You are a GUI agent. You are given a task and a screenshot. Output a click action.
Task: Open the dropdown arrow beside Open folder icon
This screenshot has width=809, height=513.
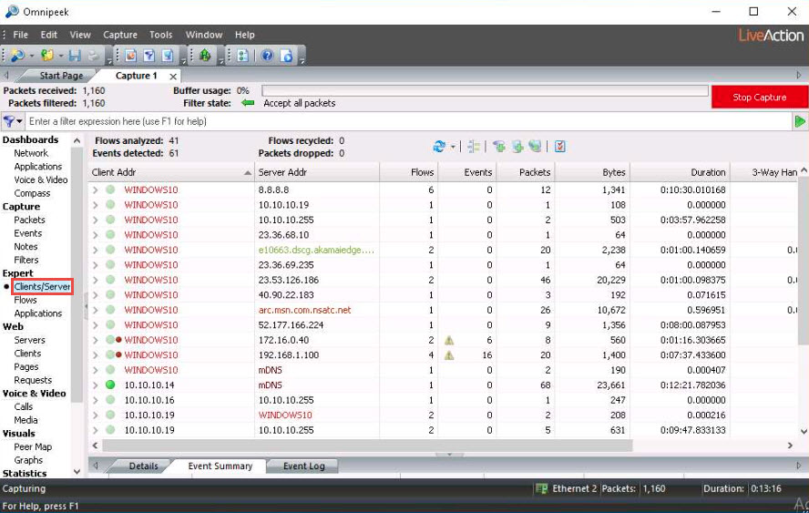[61, 56]
